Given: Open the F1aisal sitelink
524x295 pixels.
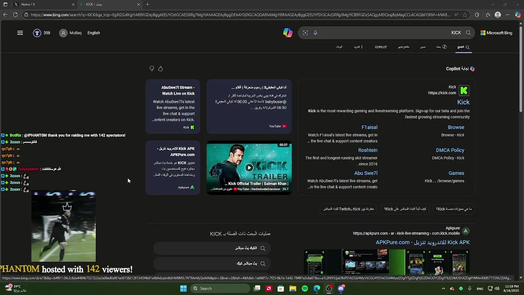Looking at the screenshot, I should 369,127.
